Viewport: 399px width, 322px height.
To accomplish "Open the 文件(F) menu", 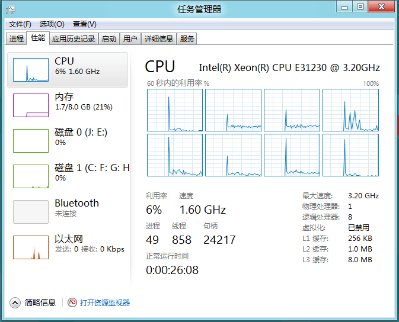I will (x=20, y=24).
